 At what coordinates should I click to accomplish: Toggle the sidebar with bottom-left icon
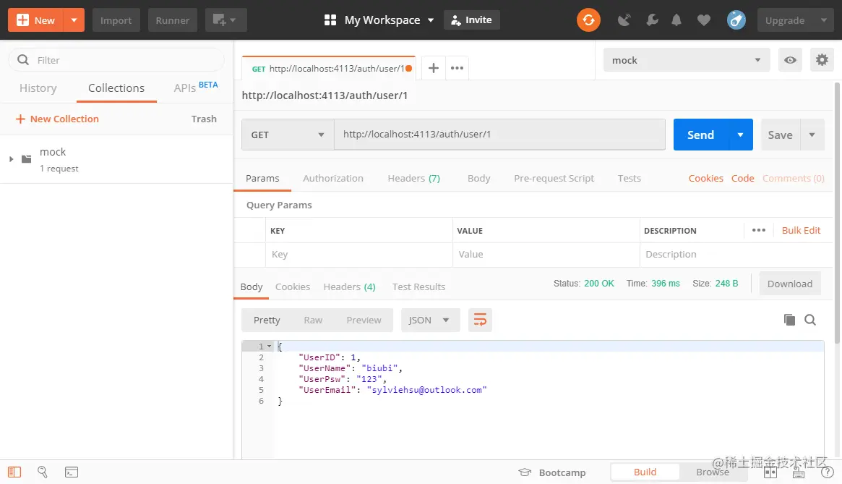14,472
